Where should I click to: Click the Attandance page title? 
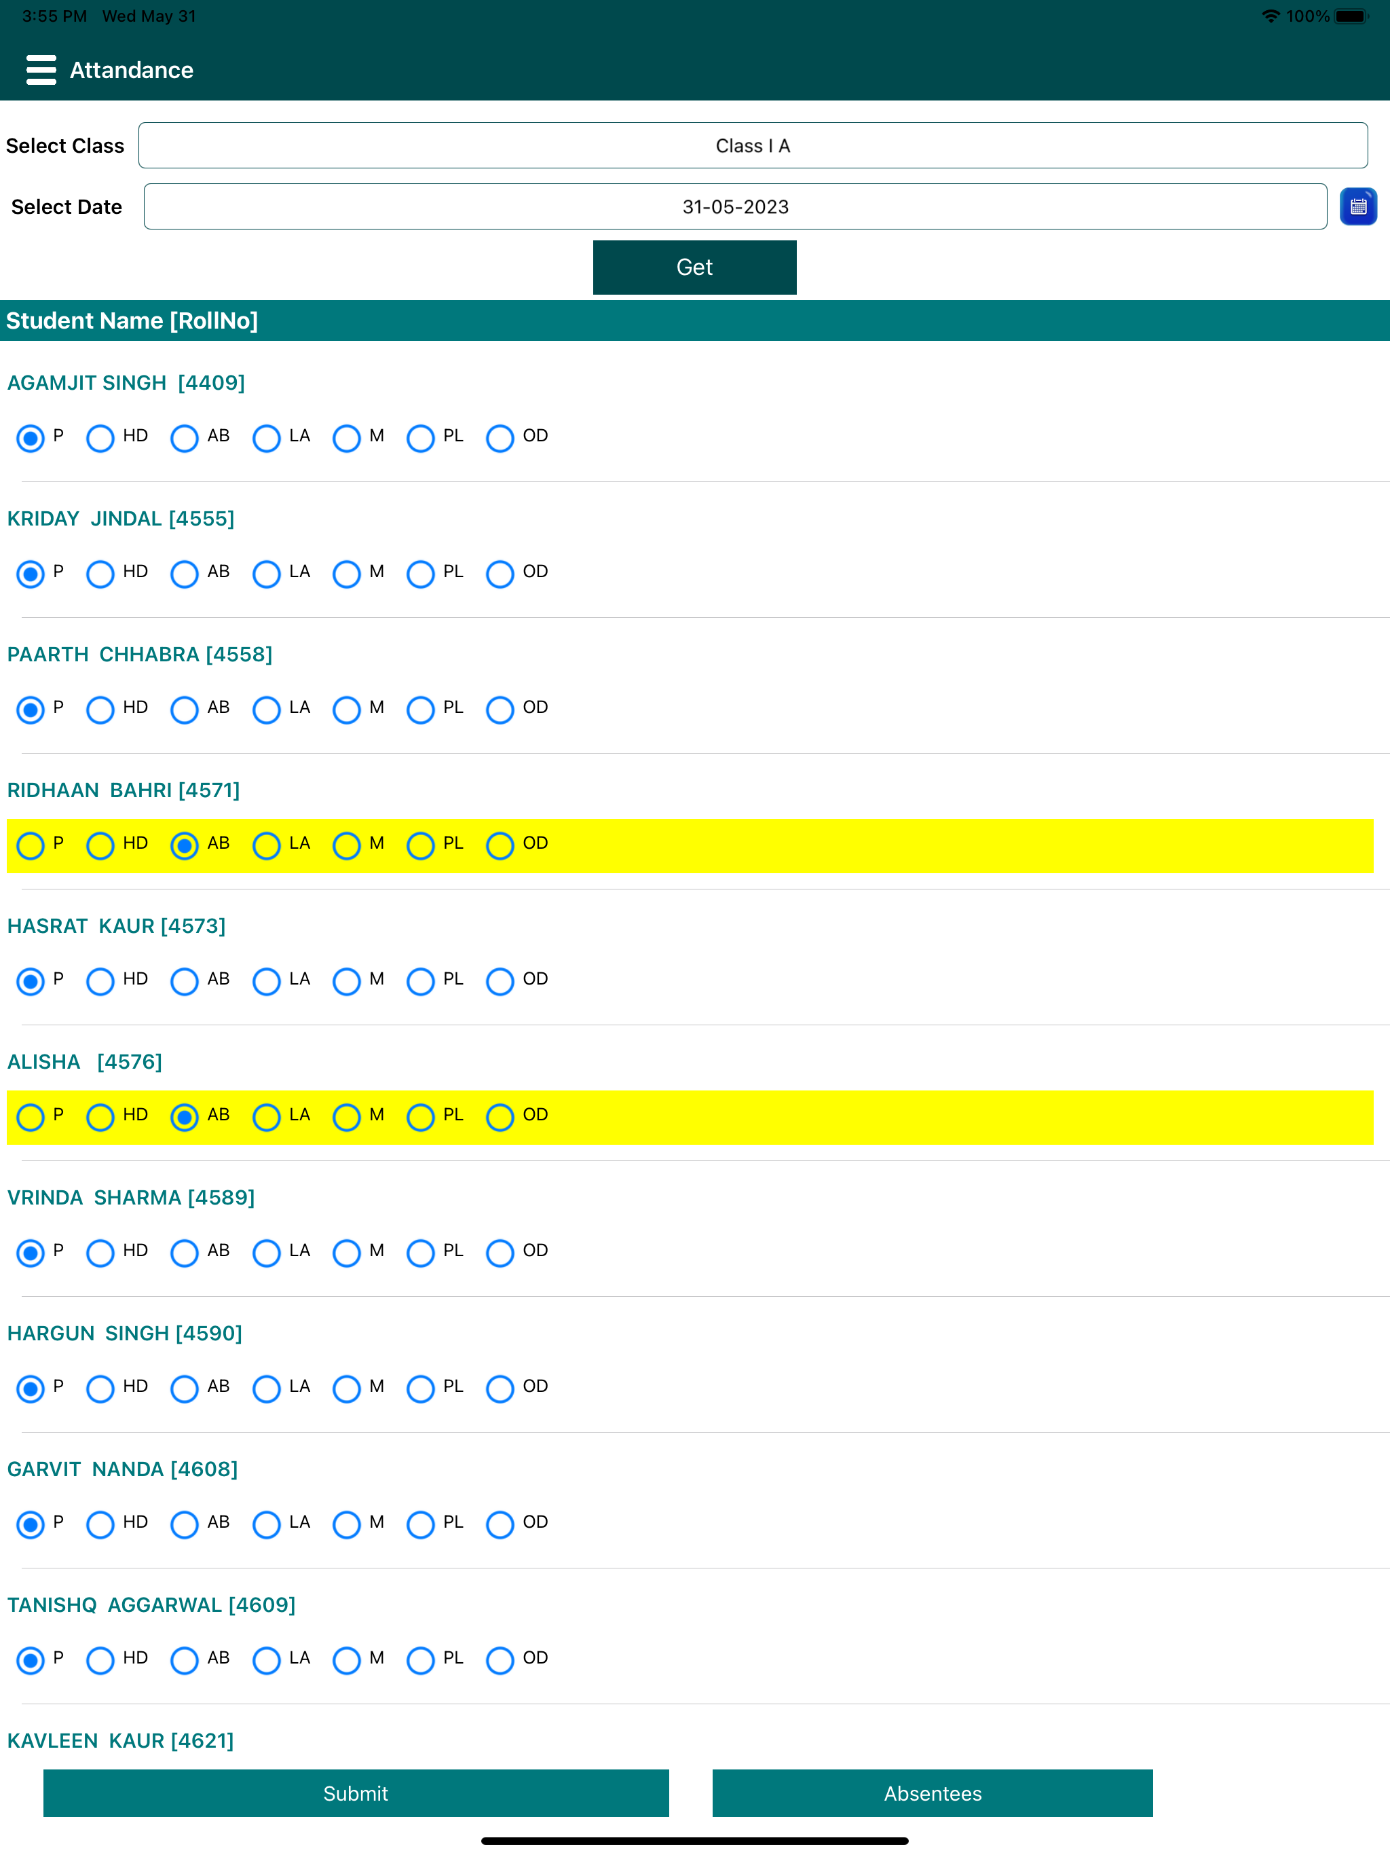132,71
